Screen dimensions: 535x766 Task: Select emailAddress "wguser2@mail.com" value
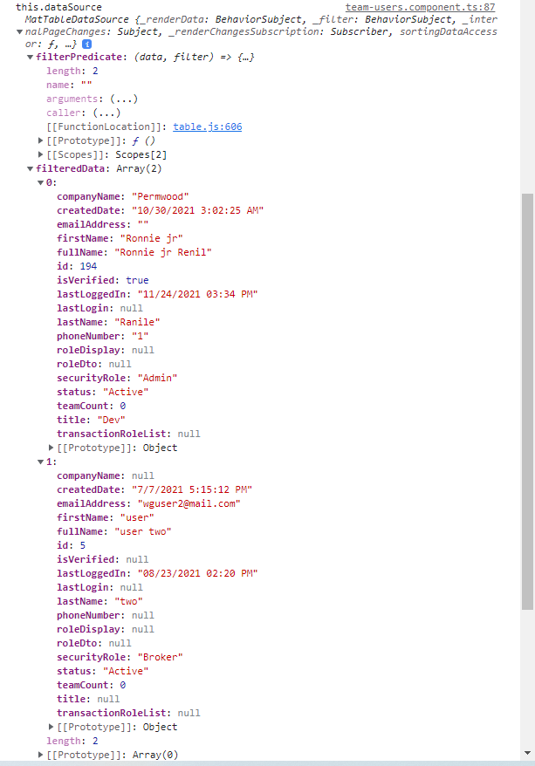189,503
